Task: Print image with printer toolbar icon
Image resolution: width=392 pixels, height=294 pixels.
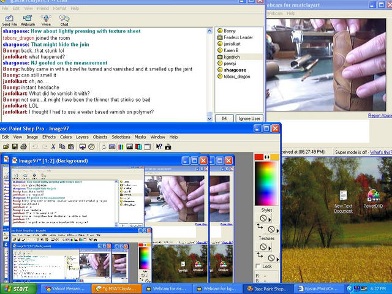Action: (23, 146)
